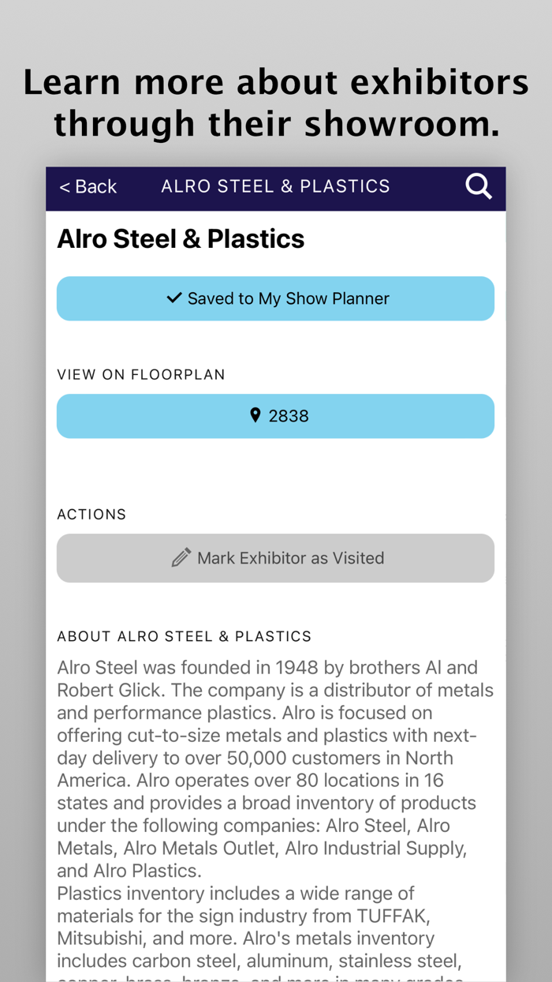Click the Alro Steel & Plastics page heading

pyautogui.click(x=181, y=238)
